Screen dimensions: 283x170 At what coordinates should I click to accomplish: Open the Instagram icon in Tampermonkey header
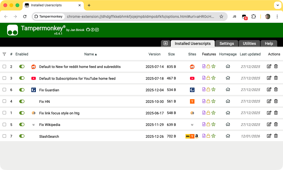click(97, 30)
